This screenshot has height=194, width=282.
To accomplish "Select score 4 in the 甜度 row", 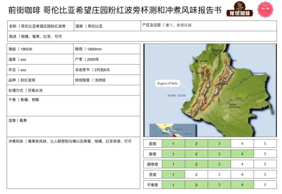I will tap(242, 144).
